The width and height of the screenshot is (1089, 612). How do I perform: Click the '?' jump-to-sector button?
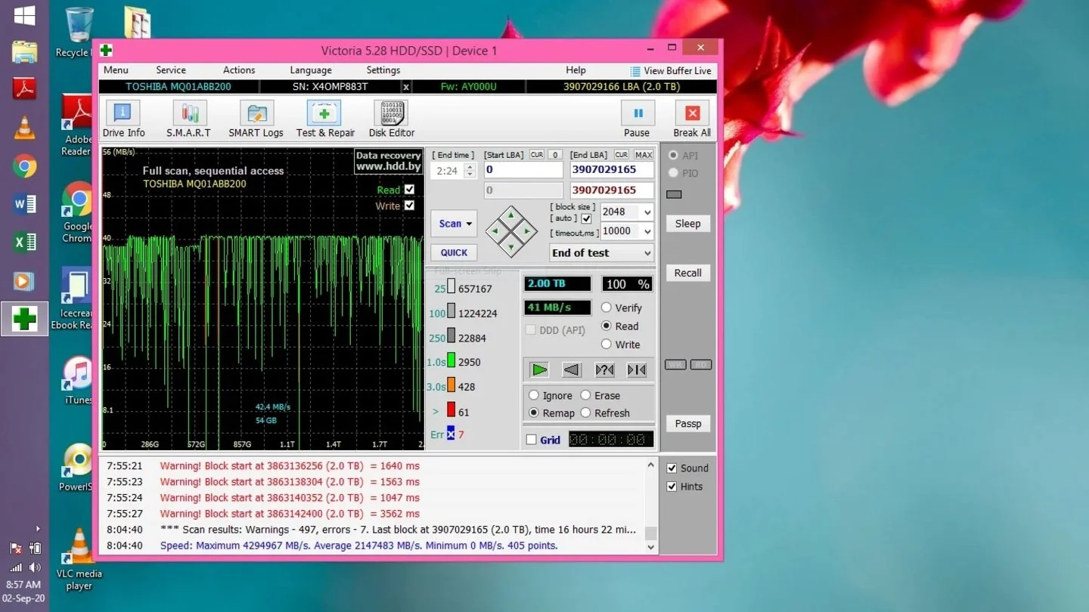pos(604,369)
